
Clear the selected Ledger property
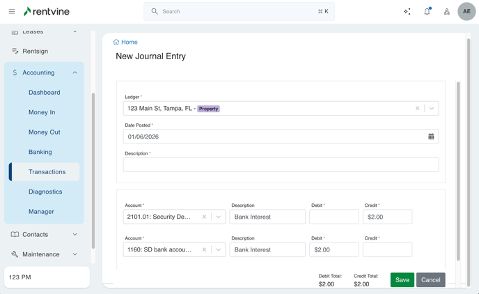click(x=418, y=109)
